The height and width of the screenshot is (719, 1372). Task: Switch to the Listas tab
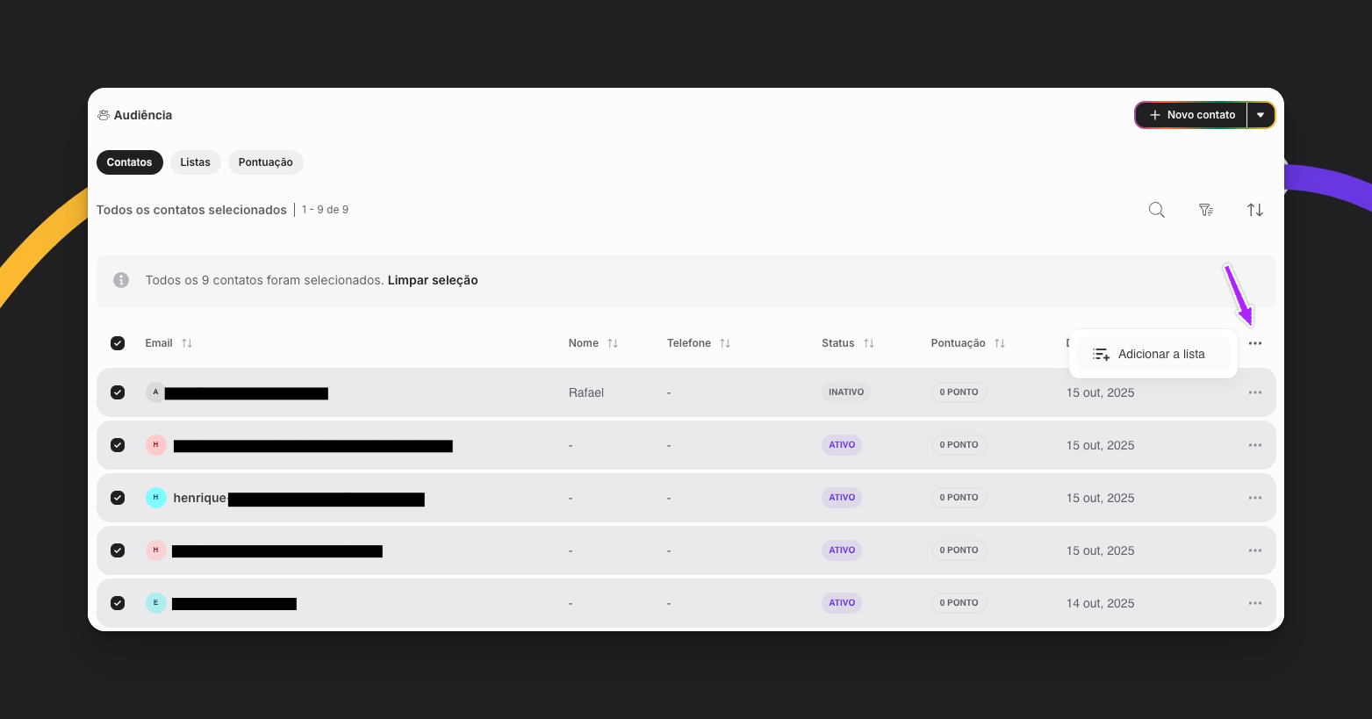click(195, 162)
